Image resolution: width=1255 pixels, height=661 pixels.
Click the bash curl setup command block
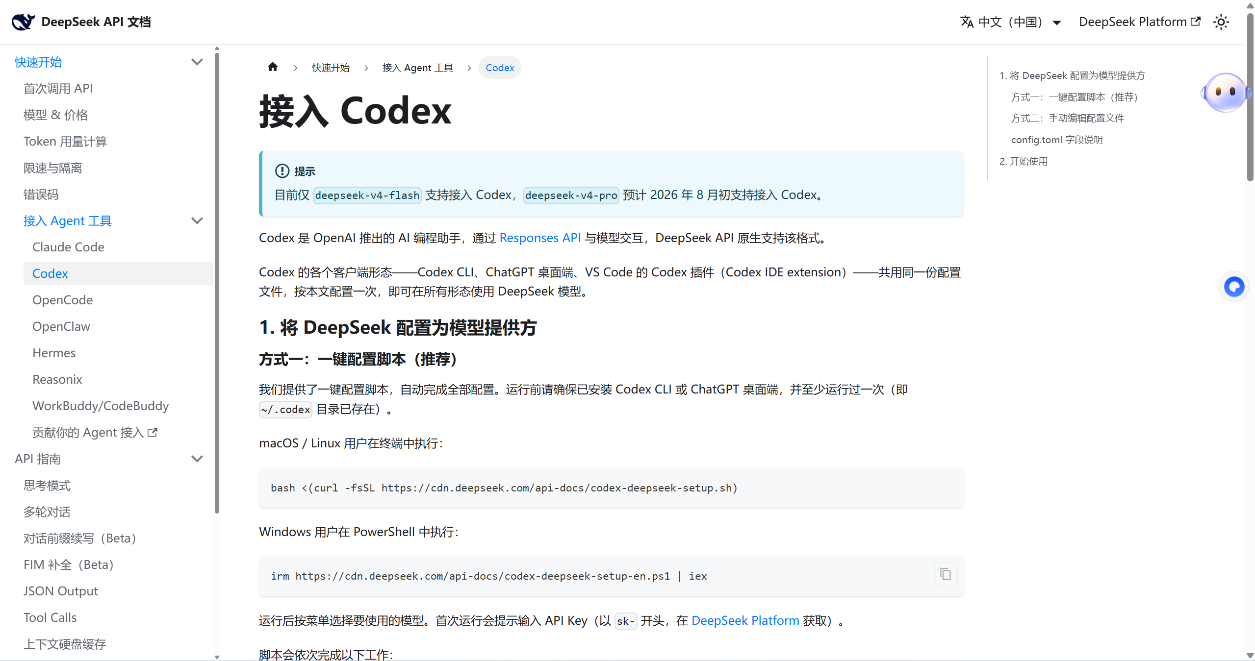(611, 488)
